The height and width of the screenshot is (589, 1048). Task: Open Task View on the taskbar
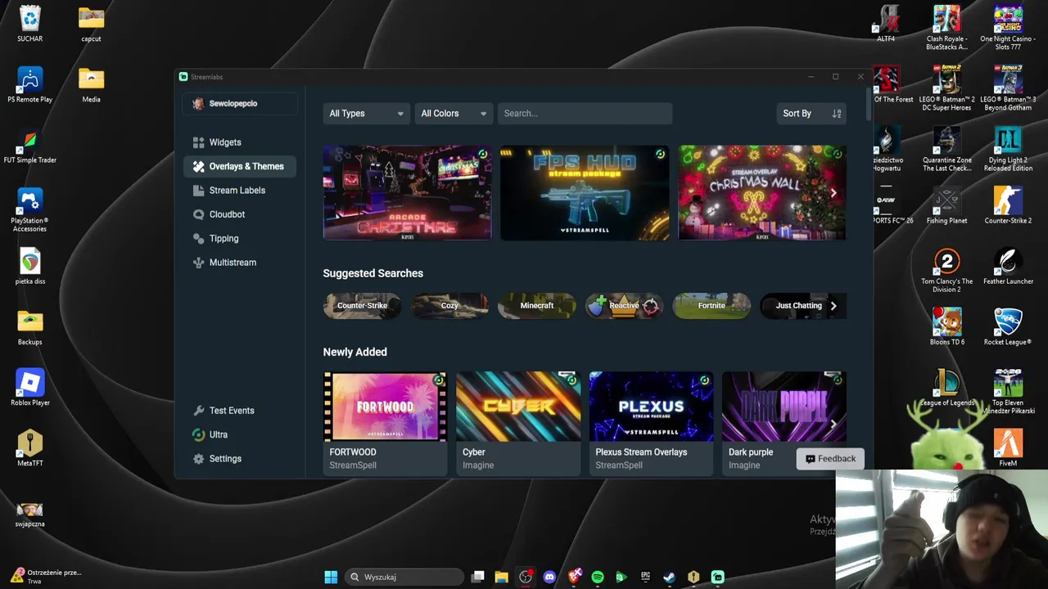click(478, 577)
